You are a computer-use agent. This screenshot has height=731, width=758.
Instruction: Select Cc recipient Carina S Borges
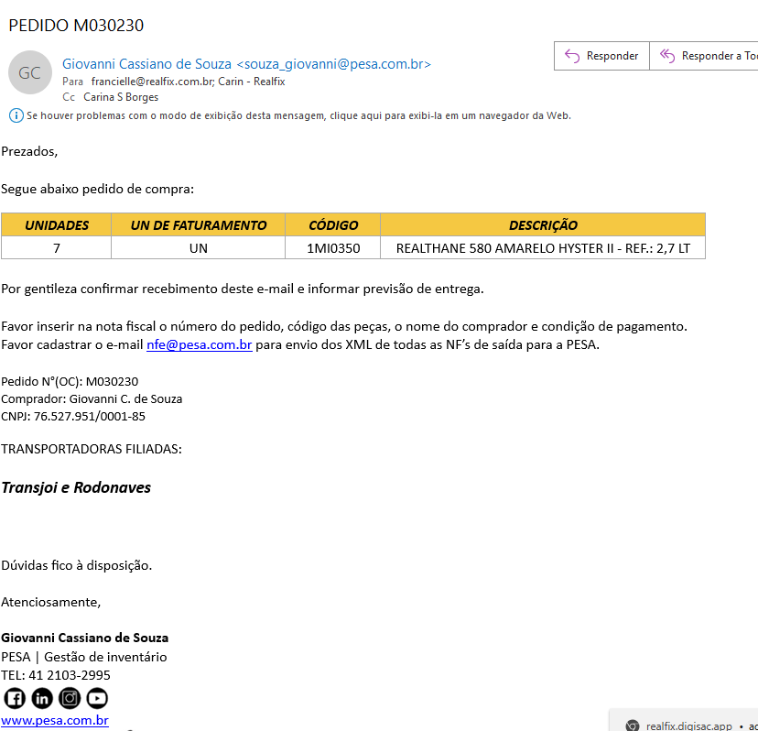pos(121,97)
